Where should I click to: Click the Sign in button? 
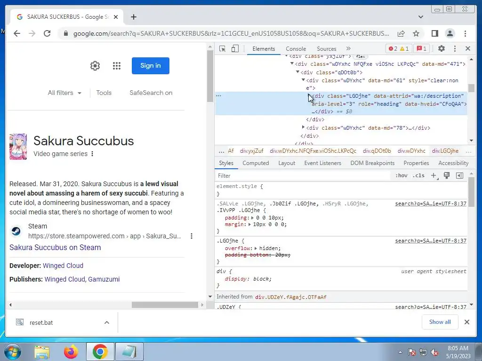[150, 66]
